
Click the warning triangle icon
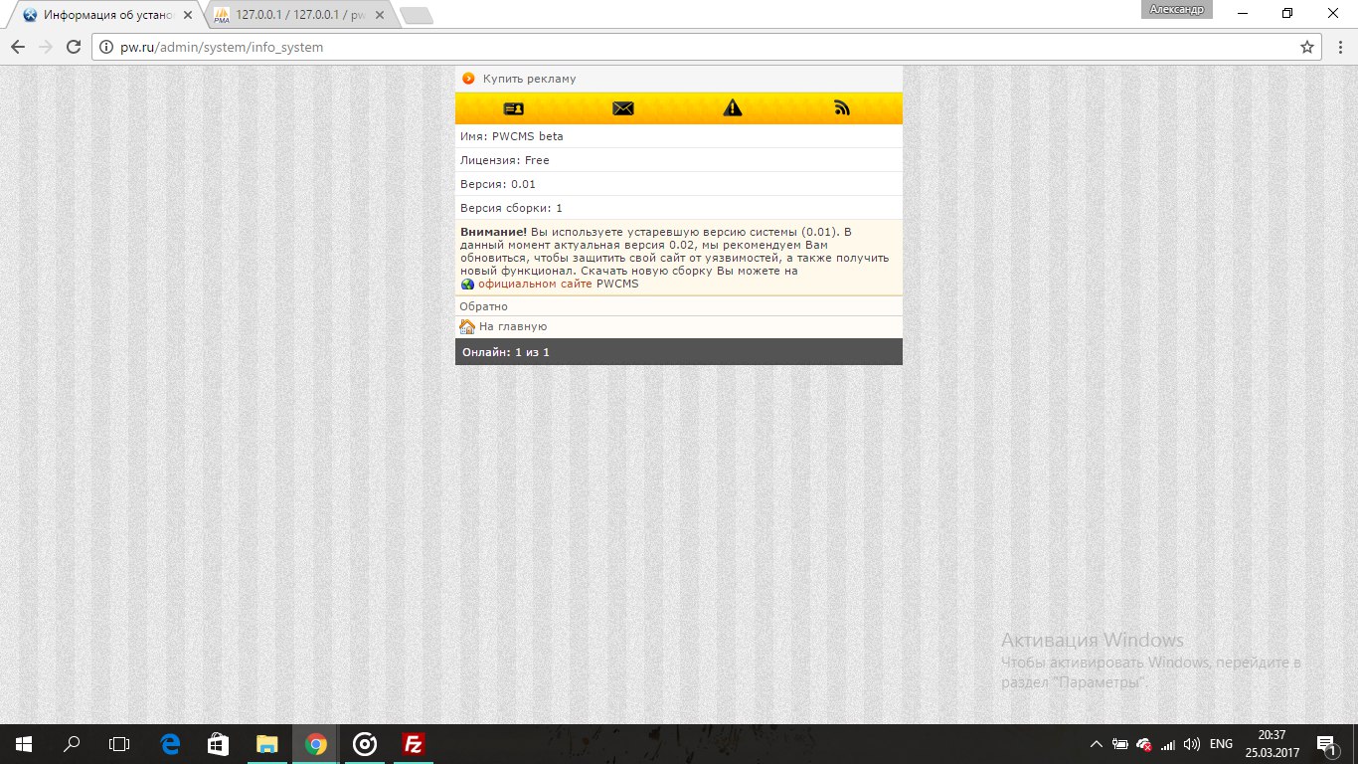(x=733, y=108)
